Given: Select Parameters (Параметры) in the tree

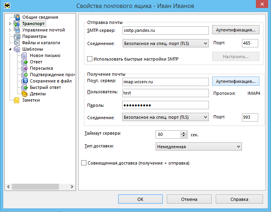Looking at the screenshot, I should pyautogui.click(x=34, y=36).
